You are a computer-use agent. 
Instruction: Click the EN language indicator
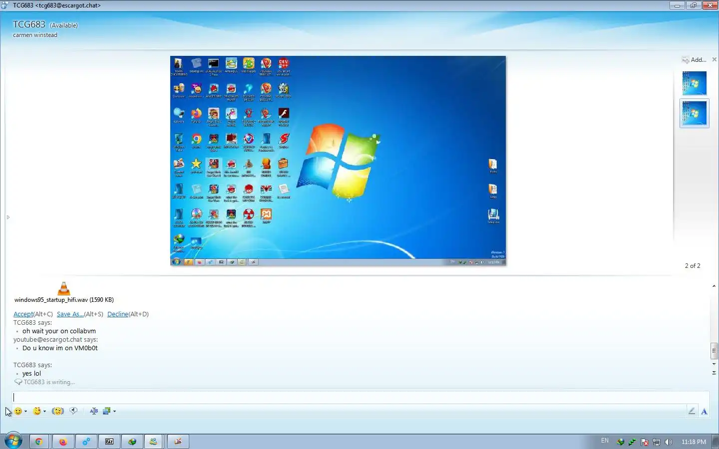(605, 441)
